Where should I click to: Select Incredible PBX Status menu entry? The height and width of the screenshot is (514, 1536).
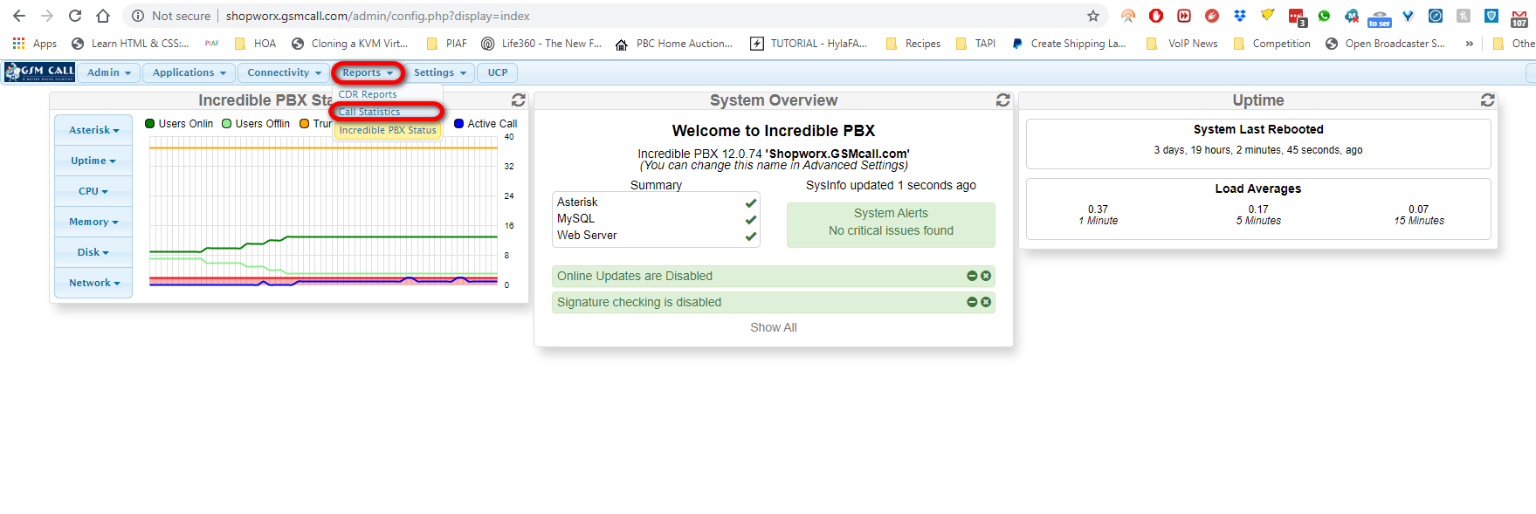pyautogui.click(x=388, y=130)
